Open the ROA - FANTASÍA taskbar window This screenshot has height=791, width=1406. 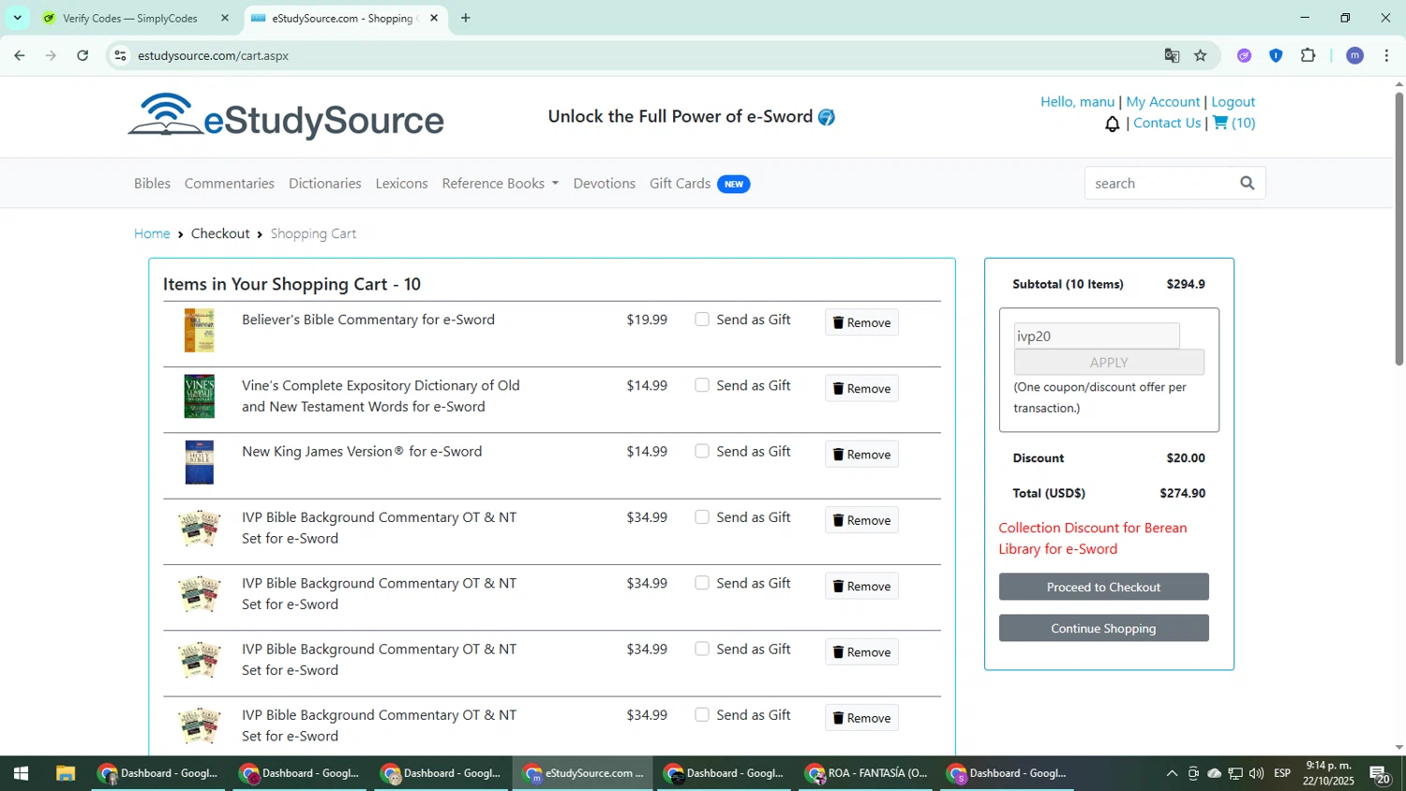point(865,773)
